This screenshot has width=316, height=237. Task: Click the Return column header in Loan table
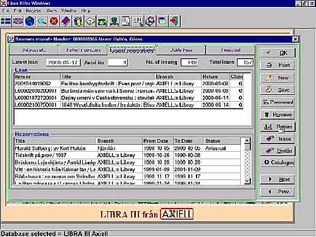(216, 76)
